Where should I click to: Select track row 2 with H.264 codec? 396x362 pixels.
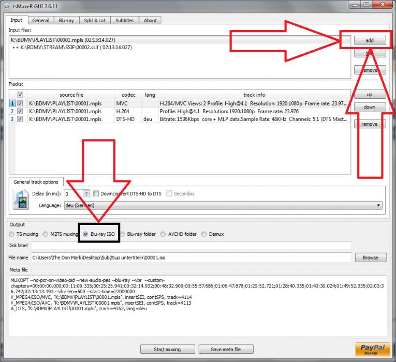pos(180,111)
